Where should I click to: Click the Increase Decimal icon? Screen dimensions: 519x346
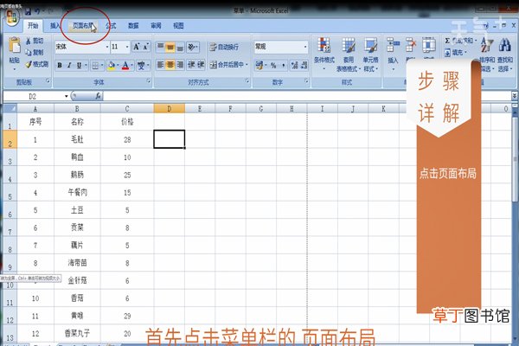[x=294, y=65]
